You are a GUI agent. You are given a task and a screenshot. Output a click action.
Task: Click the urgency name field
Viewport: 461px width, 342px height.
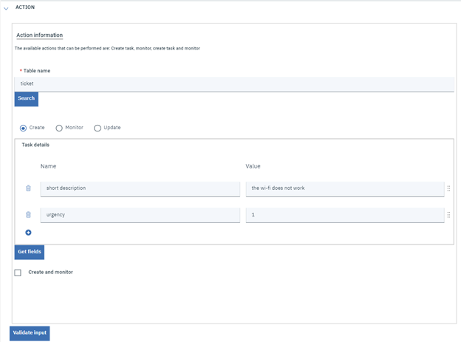click(140, 215)
